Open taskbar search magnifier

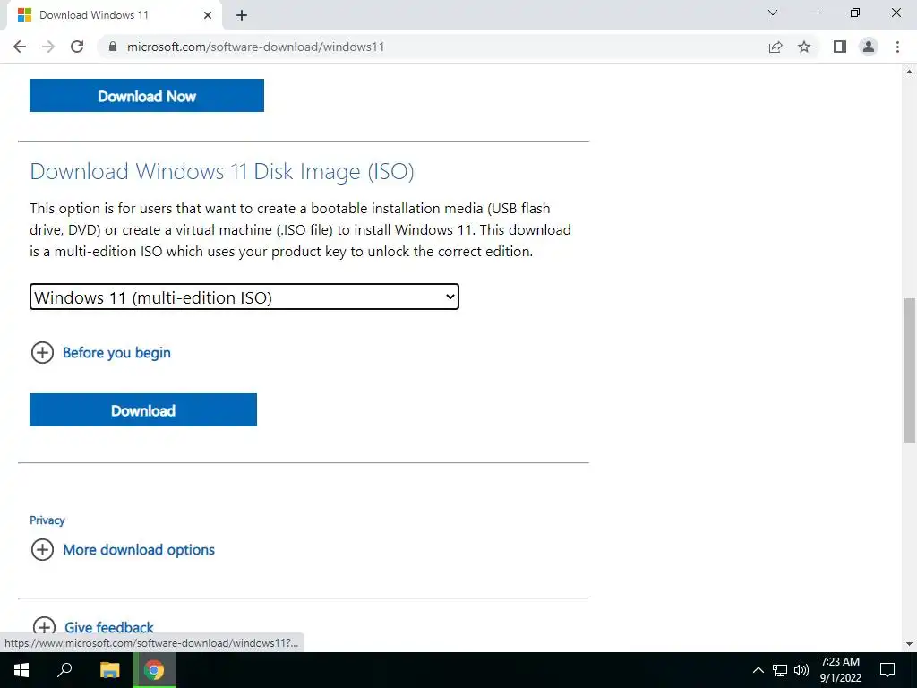tap(64, 670)
